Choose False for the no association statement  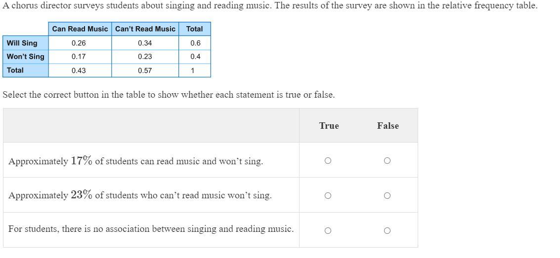(387, 230)
